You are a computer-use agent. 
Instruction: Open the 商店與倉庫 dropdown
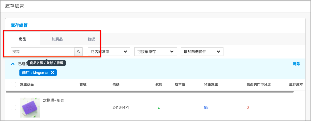click(109, 52)
